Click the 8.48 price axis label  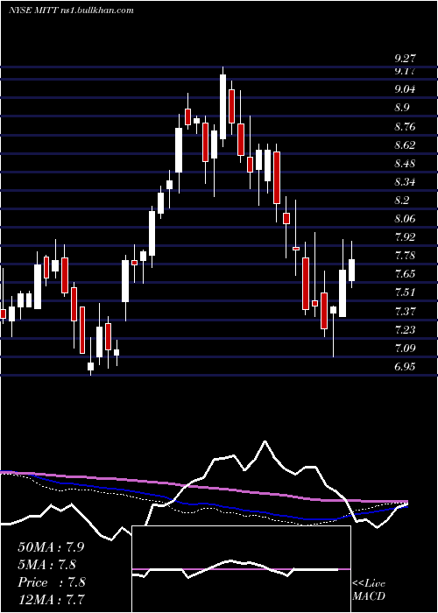click(x=405, y=164)
